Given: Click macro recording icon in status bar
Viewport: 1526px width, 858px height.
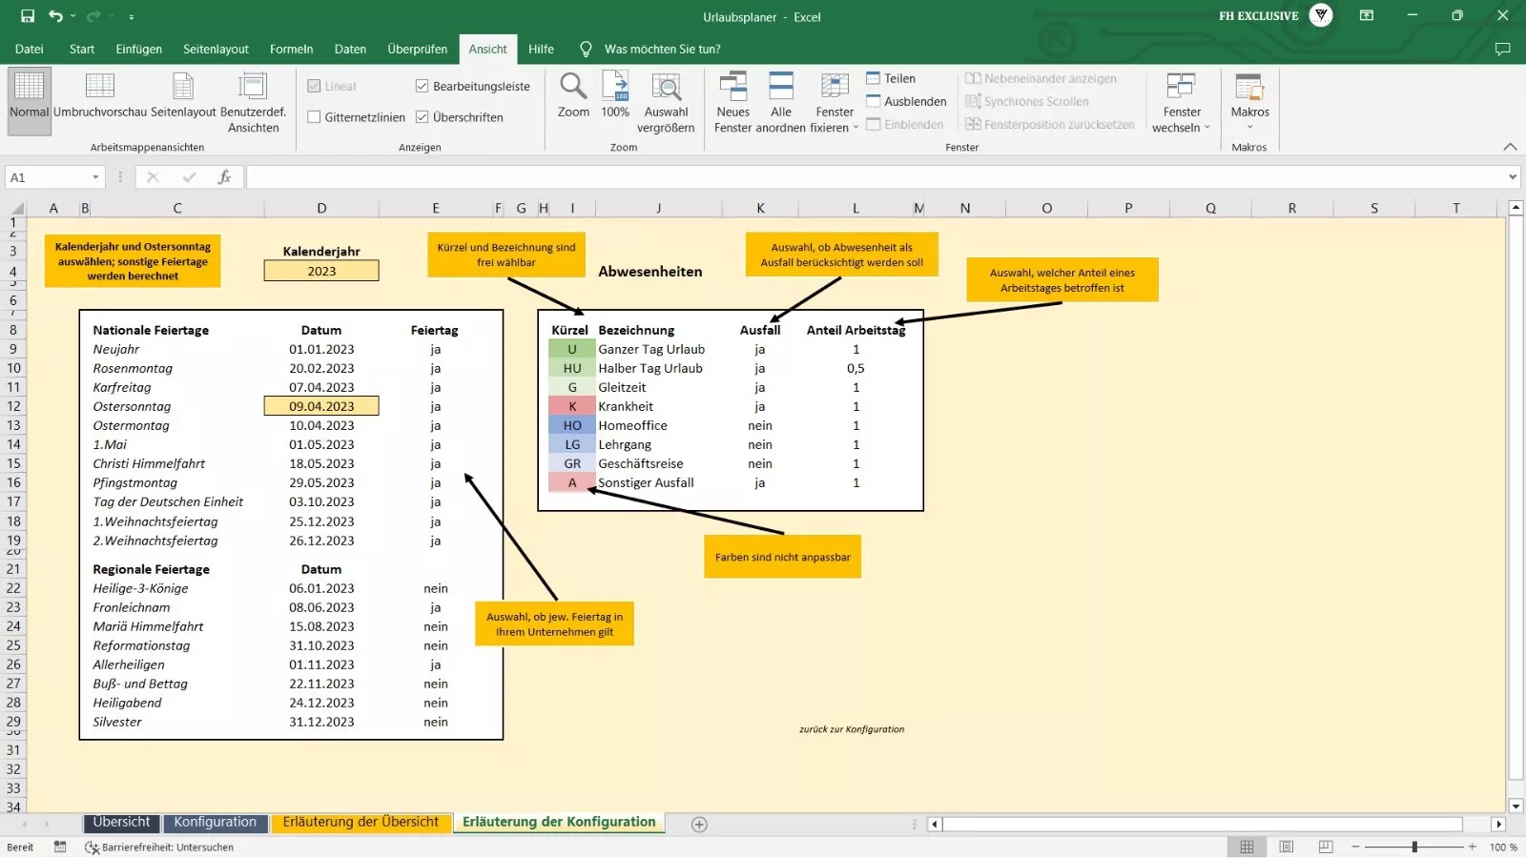Looking at the screenshot, I should pyautogui.click(x=60, y=847).
